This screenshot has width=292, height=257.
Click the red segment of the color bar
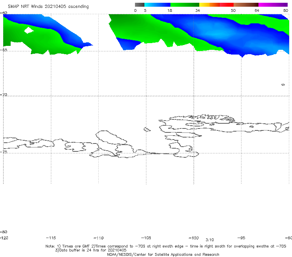(226, 5)
